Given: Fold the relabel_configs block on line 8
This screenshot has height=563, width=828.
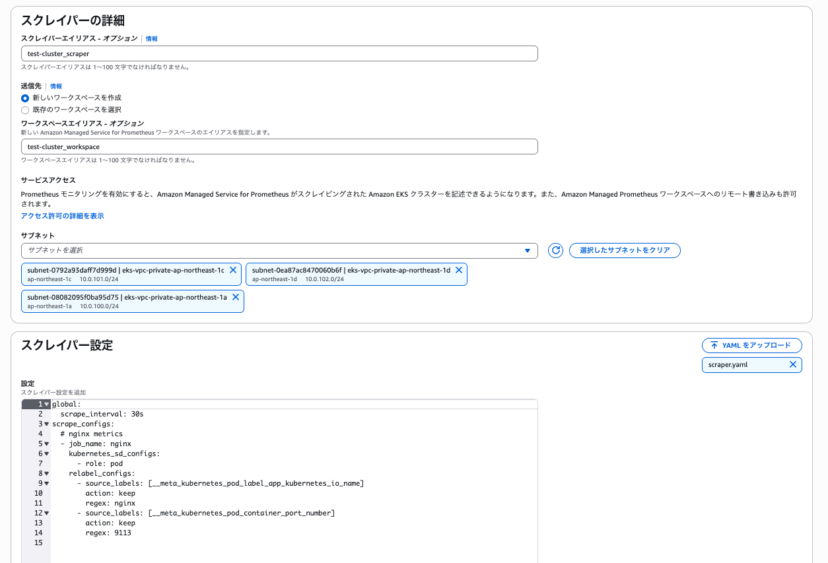Looking at the screenshot, I should 47,473.
